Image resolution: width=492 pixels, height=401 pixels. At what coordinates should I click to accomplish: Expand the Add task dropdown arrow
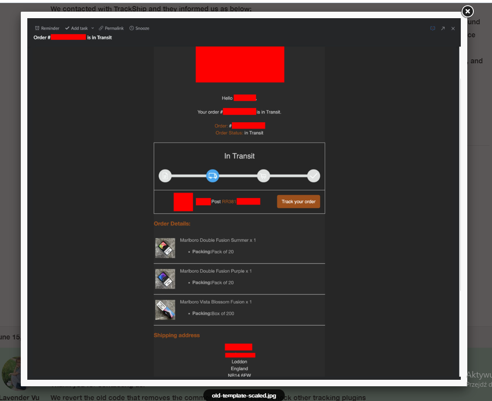coord(93,28)
